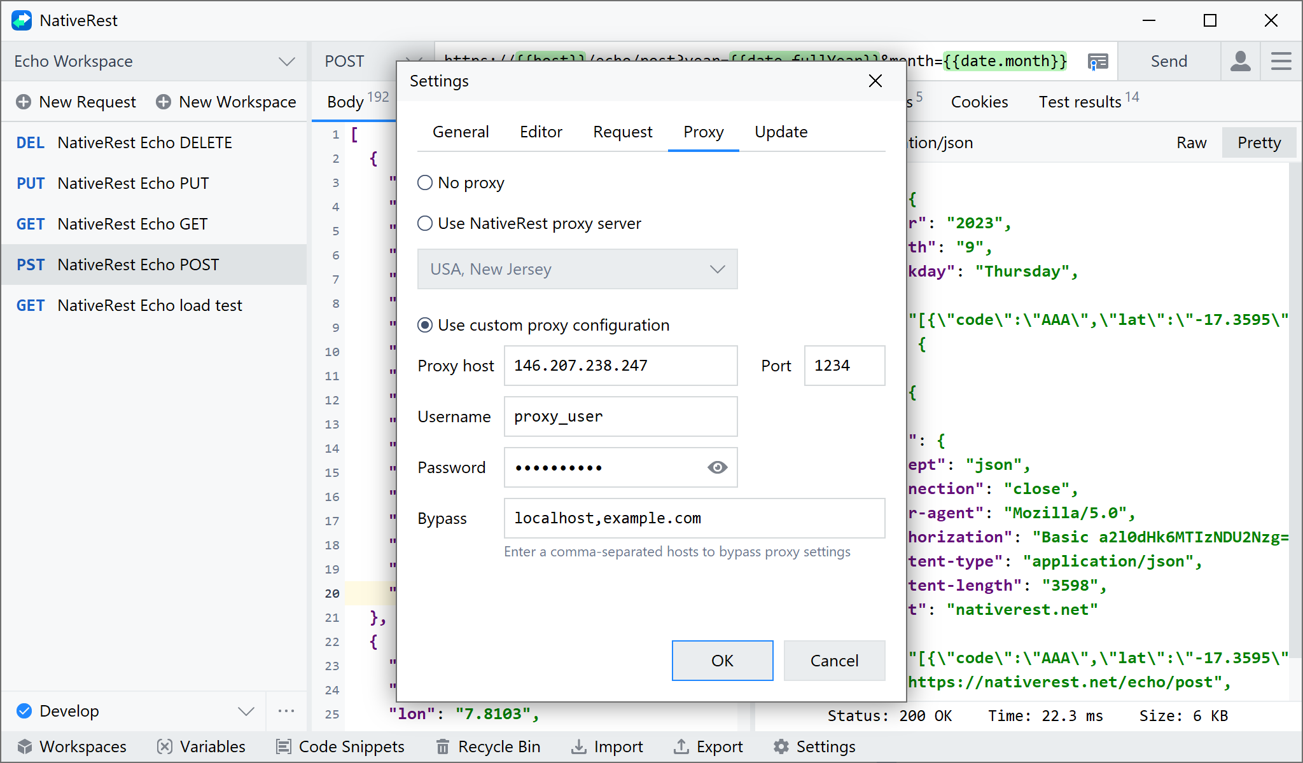
Task: Select NativeRest Echo GET request
Action: (x=154, y=224)
